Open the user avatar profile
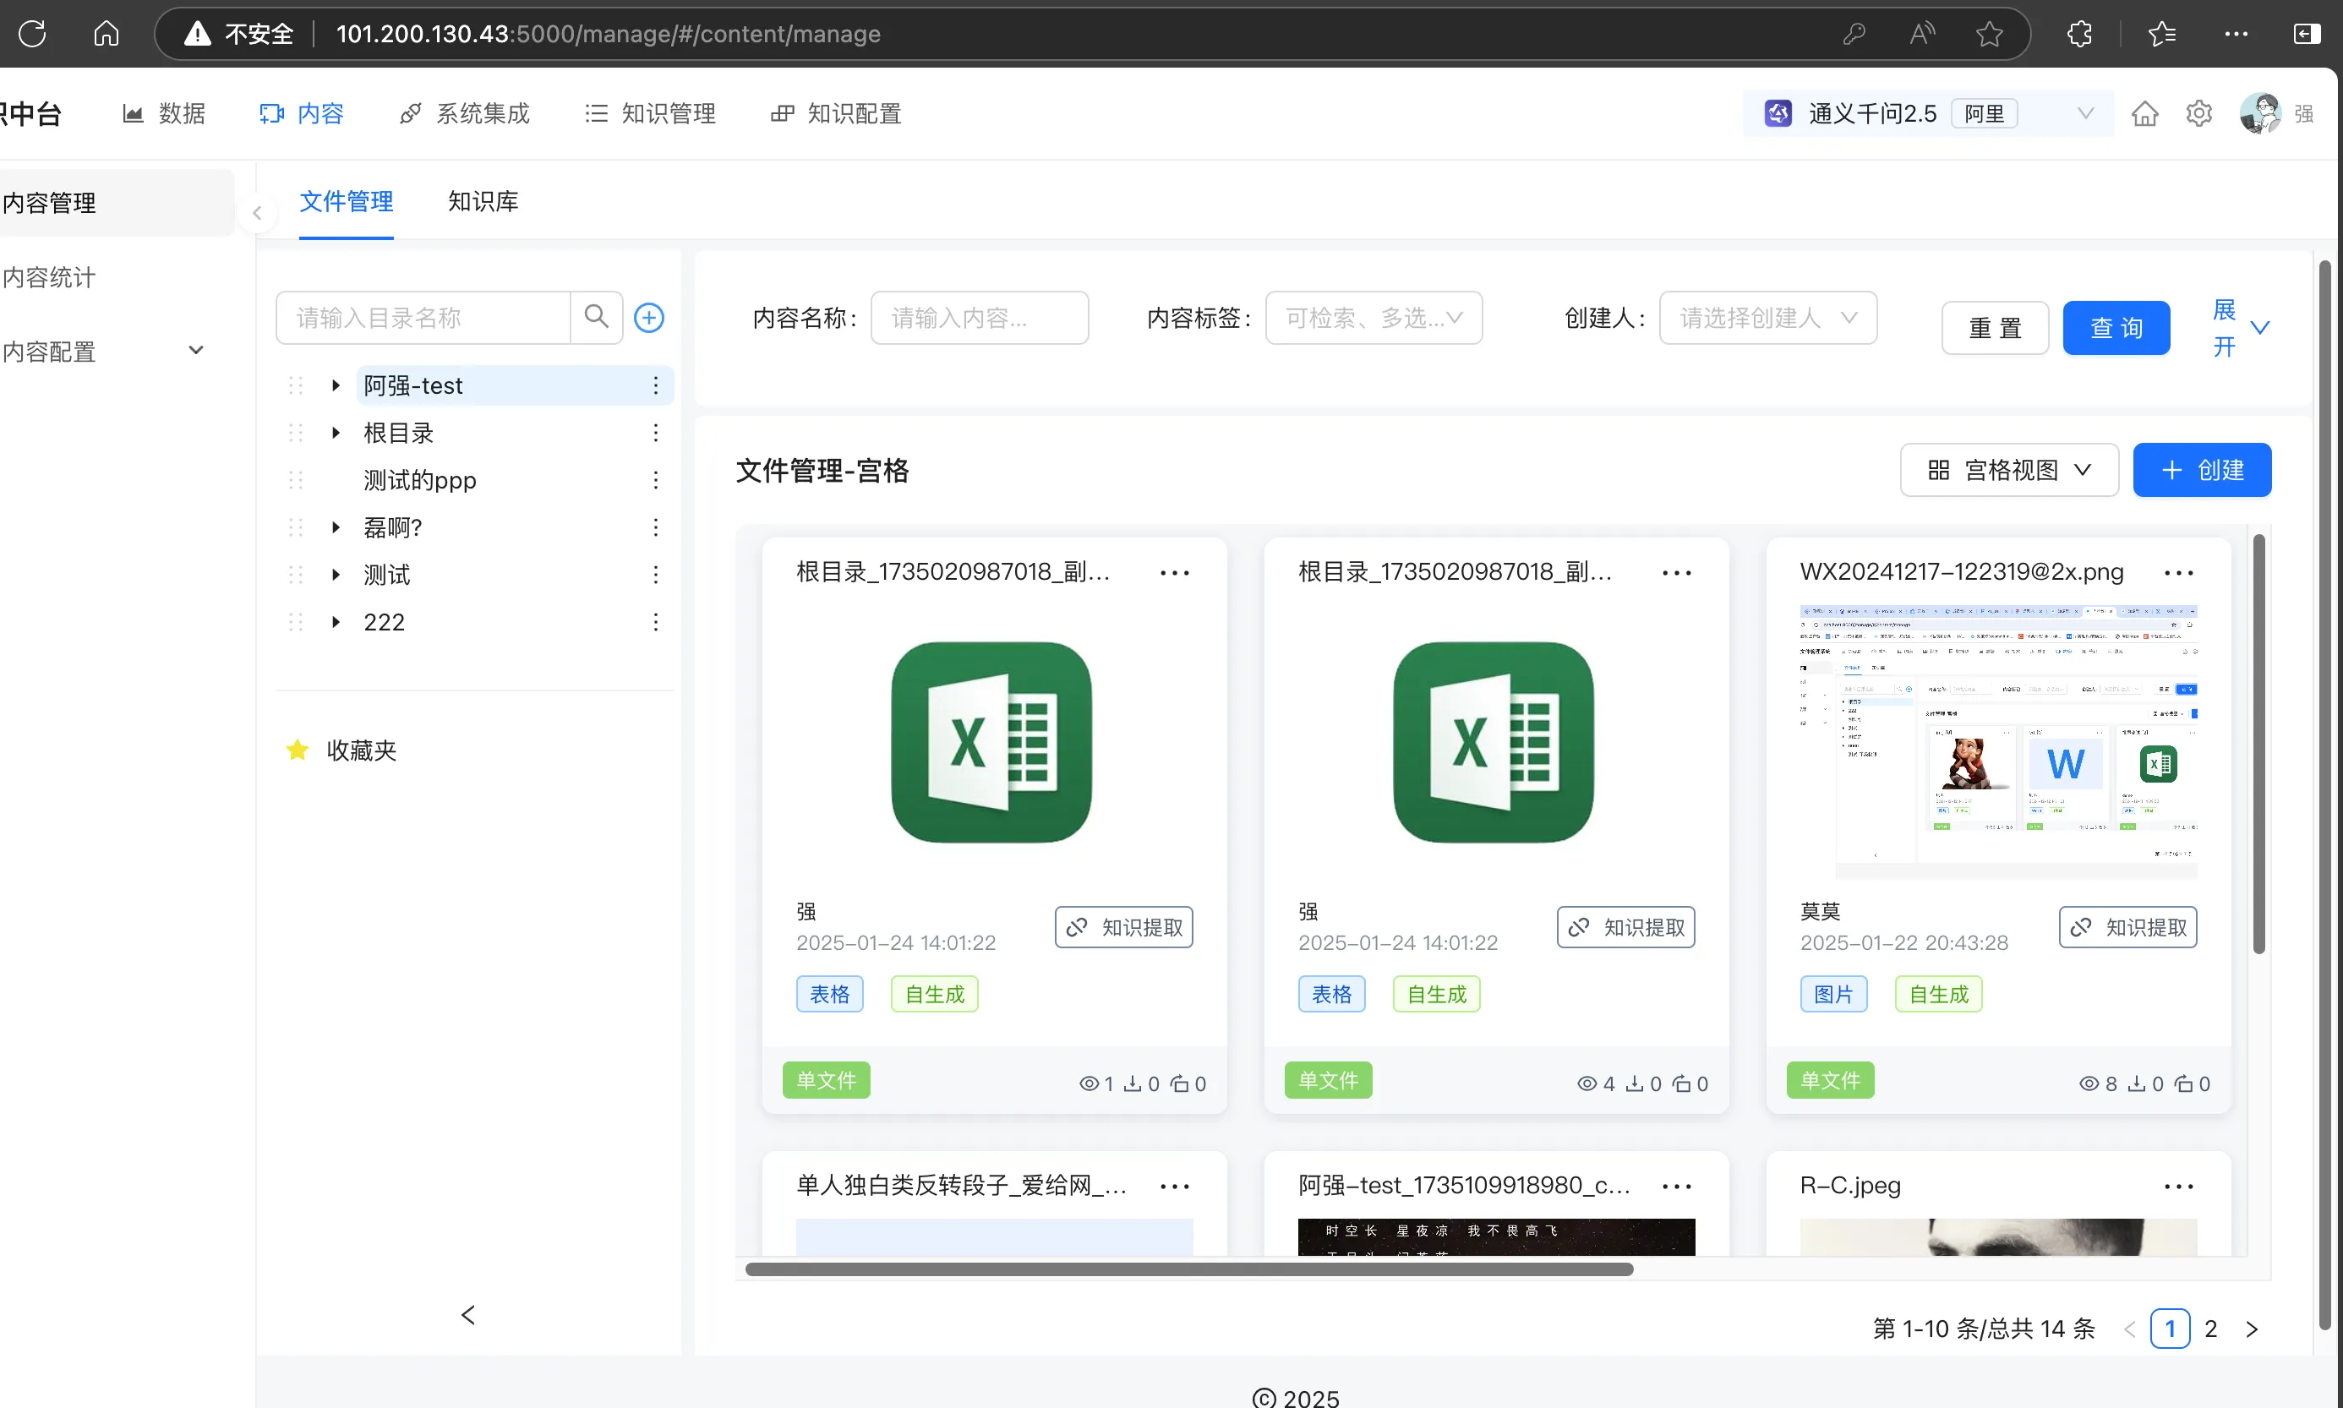 click(x=2259, y=114)
